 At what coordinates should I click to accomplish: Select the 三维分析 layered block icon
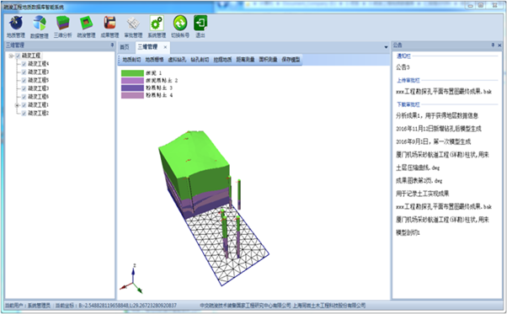click(62, 24)
